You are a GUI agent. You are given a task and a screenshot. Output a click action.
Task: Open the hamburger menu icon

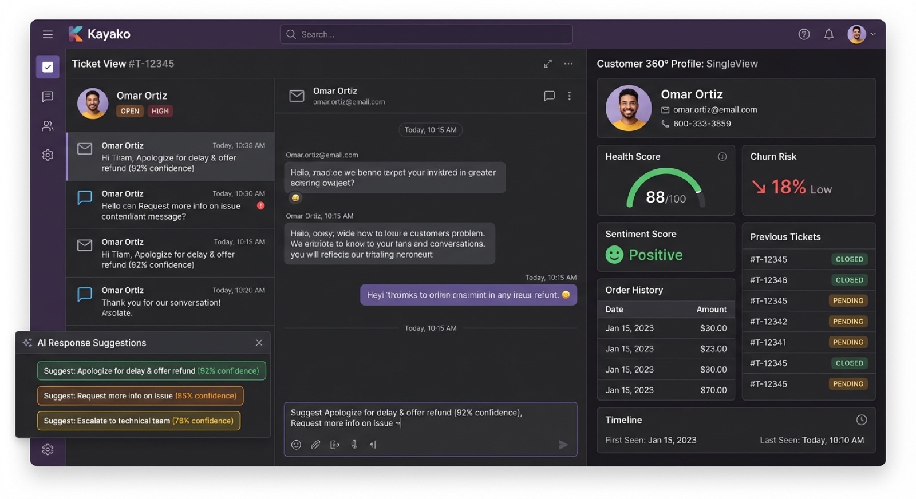pyautogui.click(x=48, y=34)
